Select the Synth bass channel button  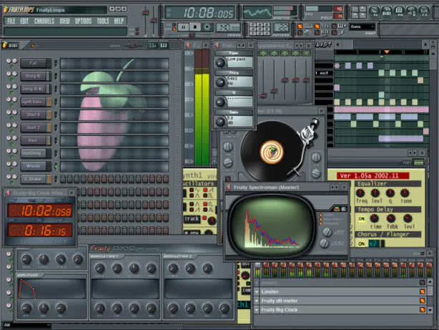tap(36, 102)
